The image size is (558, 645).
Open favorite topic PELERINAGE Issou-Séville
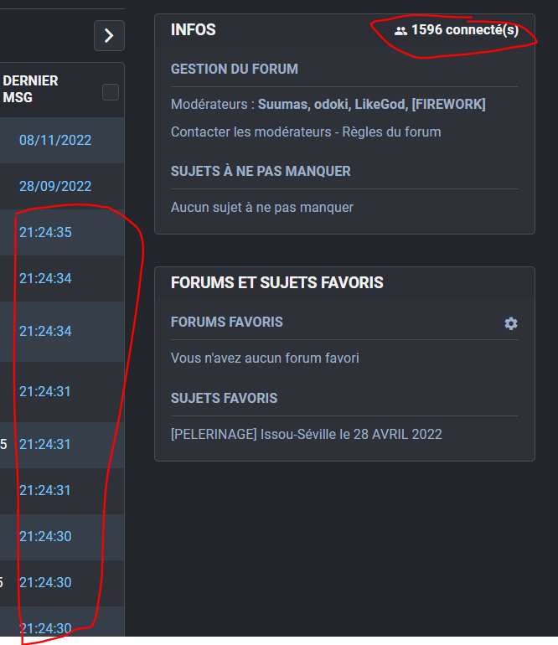tap(306, 434)
